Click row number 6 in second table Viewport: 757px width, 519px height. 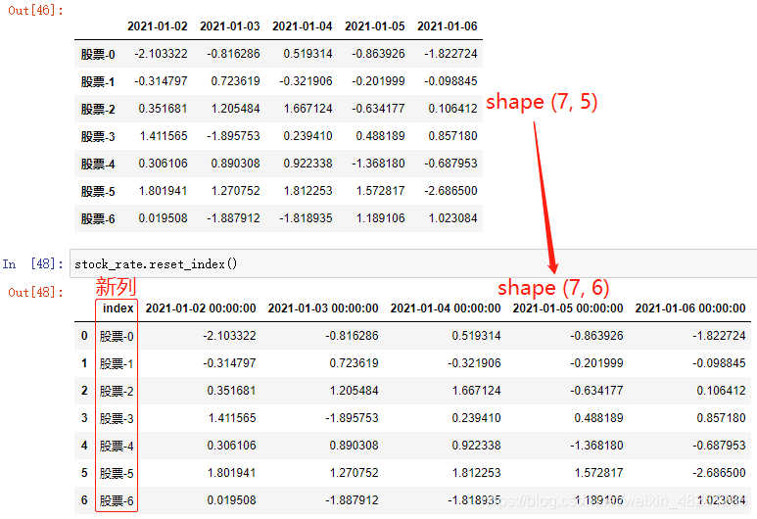(84, 500)
